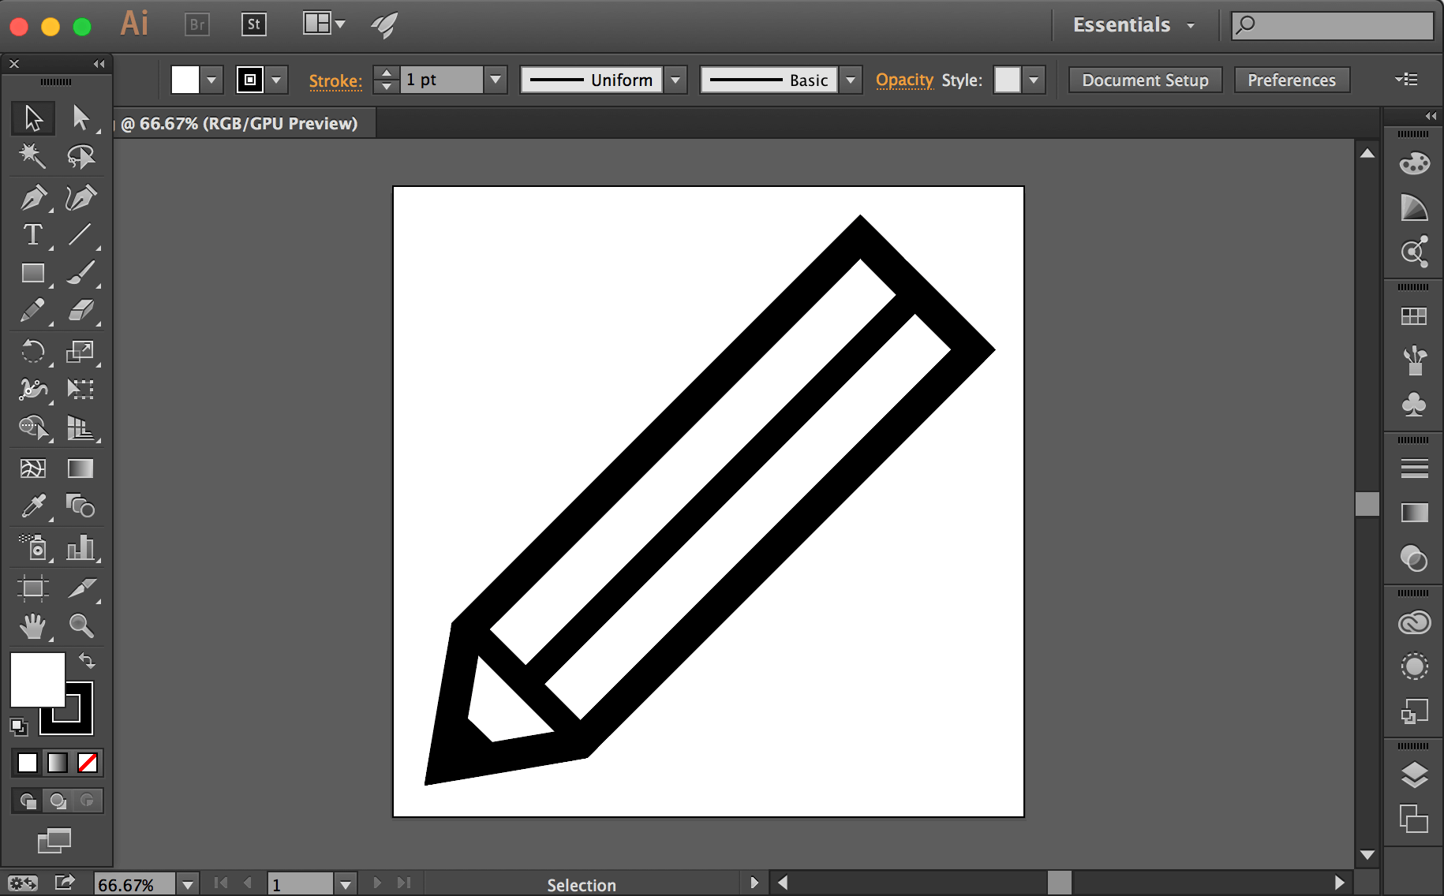Open the zoom level dropdown
Image resolution: width=1444 pixels, height=896 pixels.
coord(188,884)
